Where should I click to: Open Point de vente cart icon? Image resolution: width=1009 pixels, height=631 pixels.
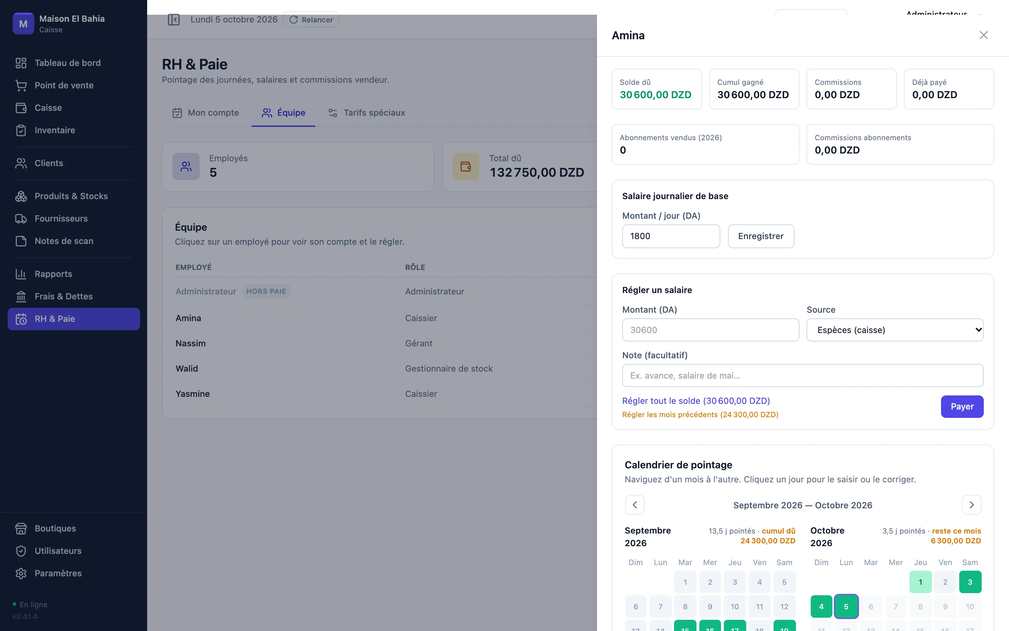point(21,86)
